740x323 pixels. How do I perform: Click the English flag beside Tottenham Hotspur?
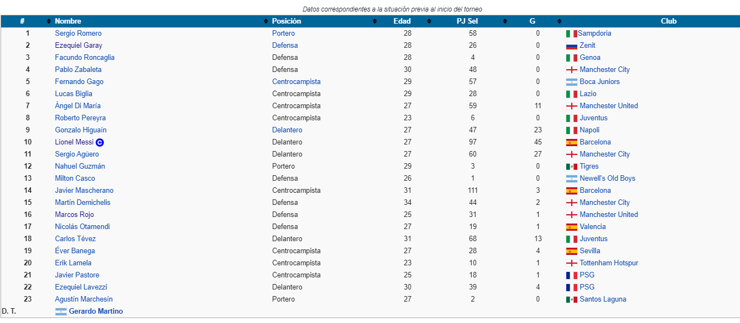point(571,263)
